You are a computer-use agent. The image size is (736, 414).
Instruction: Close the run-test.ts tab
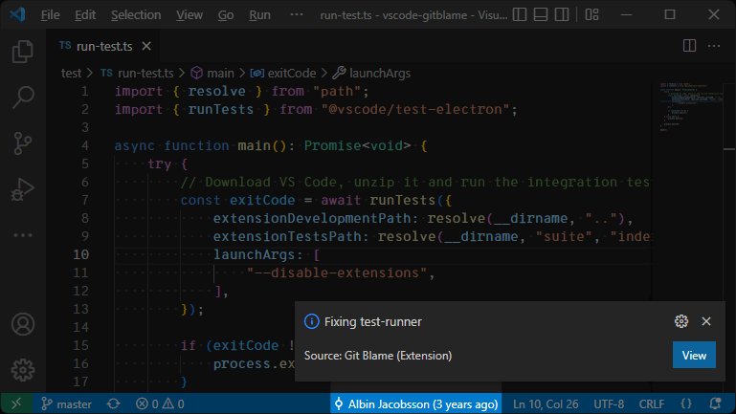(146, 46)
